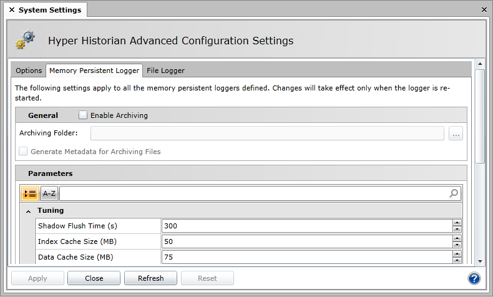Close the panel using top-right X icon
Viewport: 493px width, 297px height.
point(484,10)
